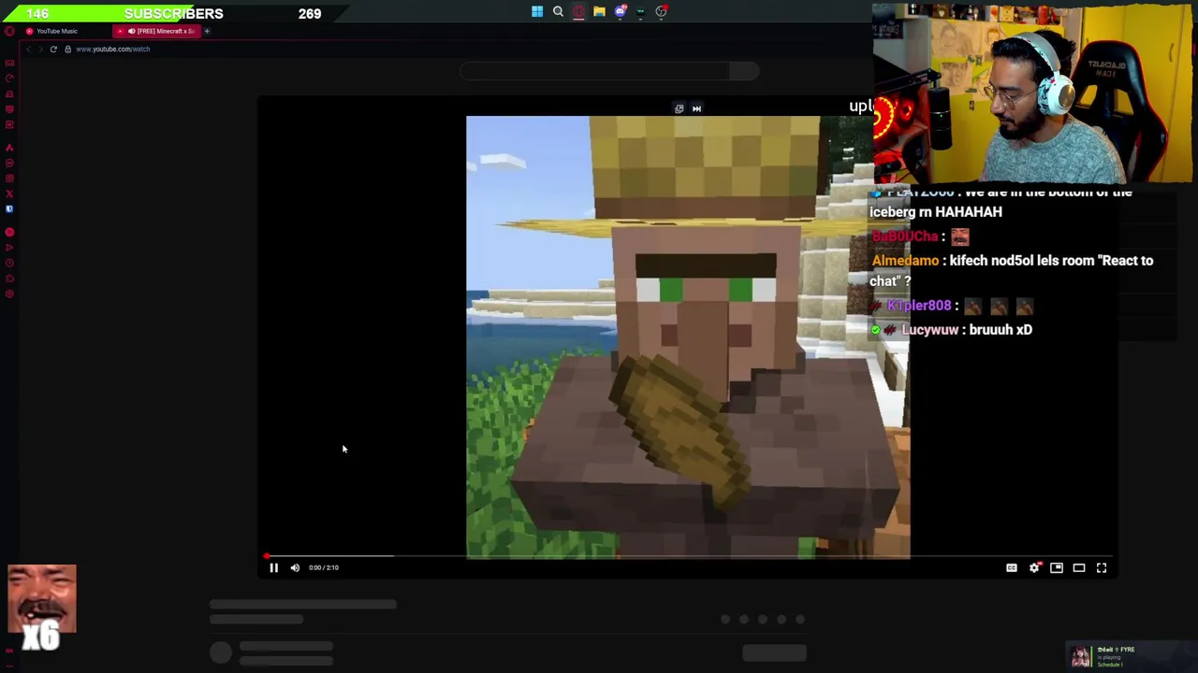This screenshot has width=1198, height=673.
Task: Go back with the browser back arrow
Action: [x=28, y=49]
